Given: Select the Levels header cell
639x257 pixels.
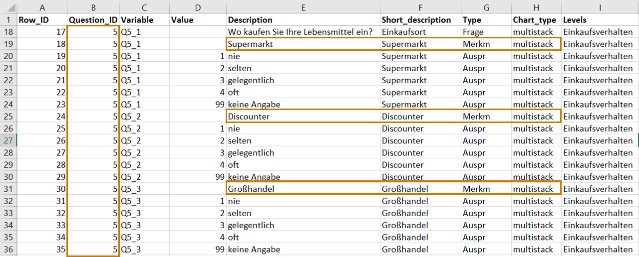Looking at the screenshot, I should pyautogui.click(x=600, y=20).
